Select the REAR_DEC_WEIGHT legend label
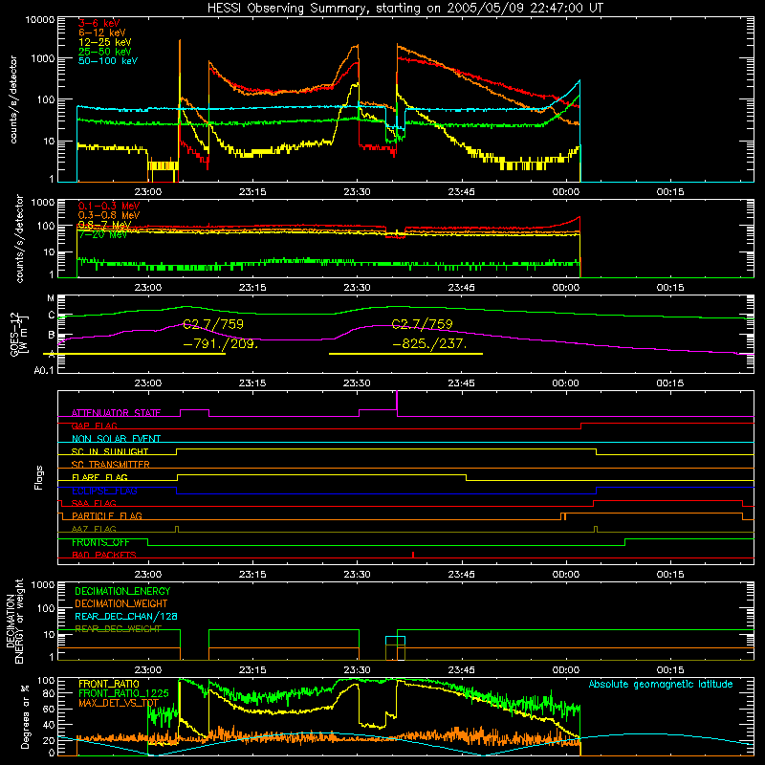765x765 pixels. tap(118, 628)
